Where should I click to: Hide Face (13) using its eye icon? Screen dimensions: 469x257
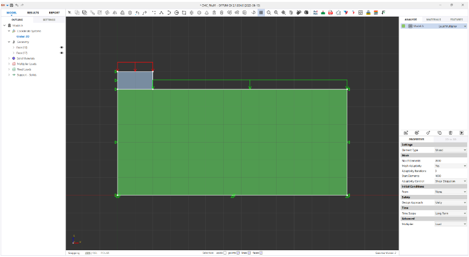pyautogui.click(x=61, y=47)
